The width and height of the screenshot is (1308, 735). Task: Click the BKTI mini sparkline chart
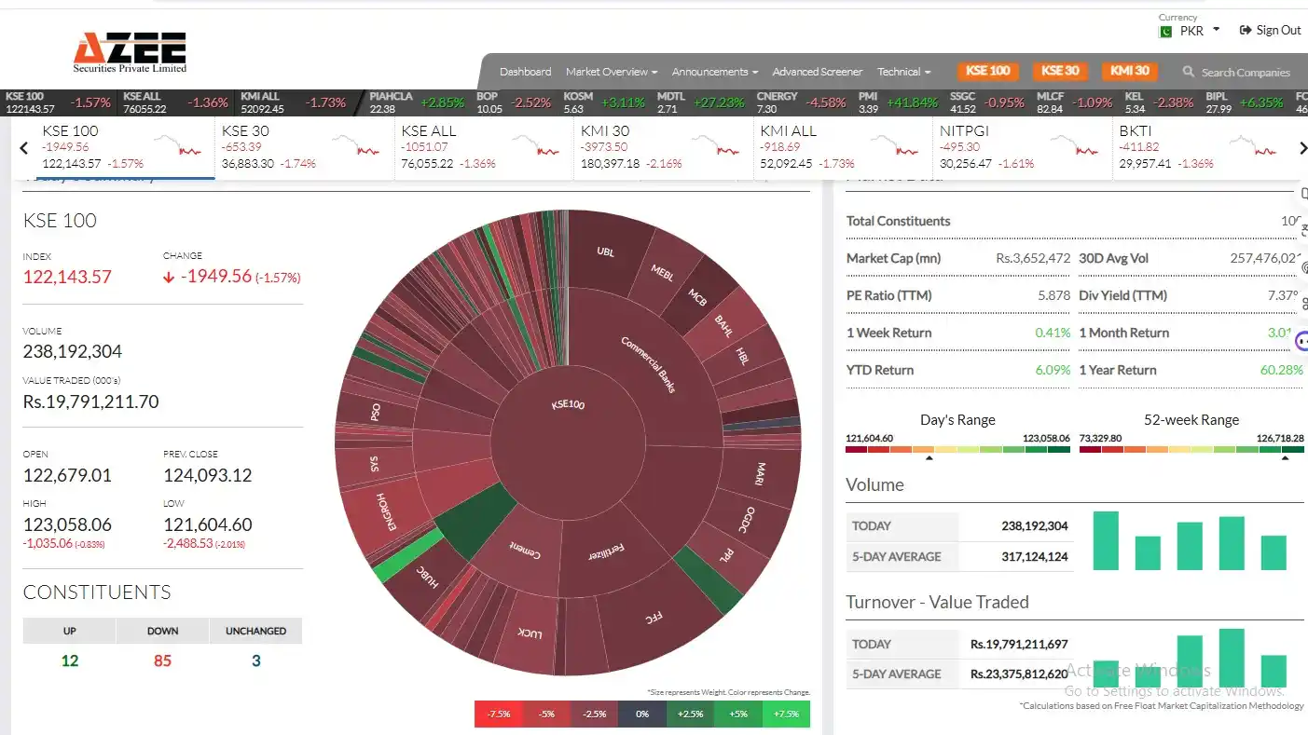coord(1252,144)
